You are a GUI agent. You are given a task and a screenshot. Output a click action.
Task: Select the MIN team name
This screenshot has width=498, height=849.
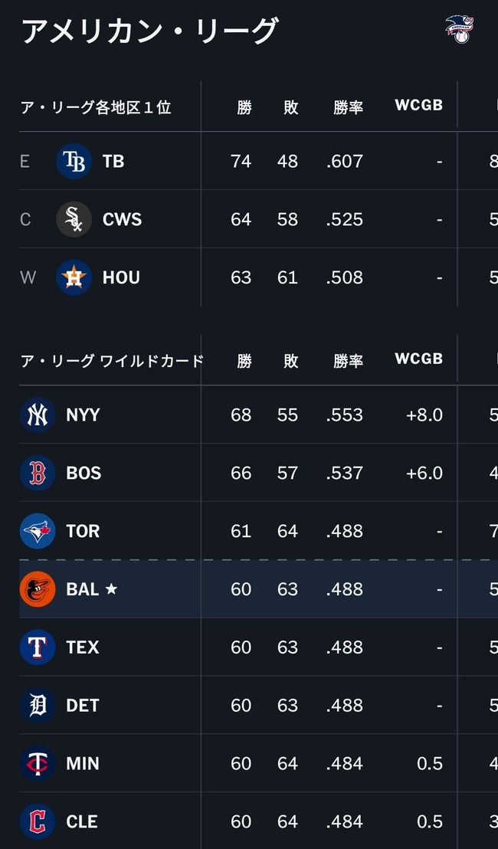(83, 763)
